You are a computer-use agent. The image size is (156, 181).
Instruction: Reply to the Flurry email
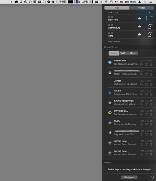point(141,124)
